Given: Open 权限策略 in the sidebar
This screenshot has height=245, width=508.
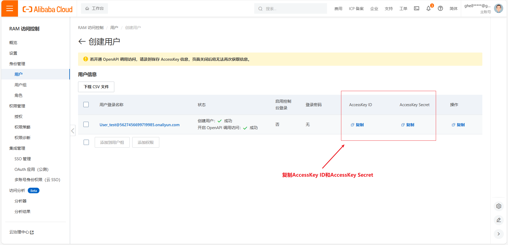Looking at the screenshot, I should pos(22,127).
